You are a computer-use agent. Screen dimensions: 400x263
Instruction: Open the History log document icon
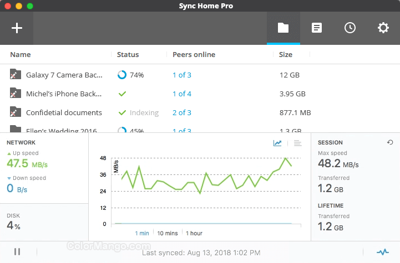click(316, 28)
